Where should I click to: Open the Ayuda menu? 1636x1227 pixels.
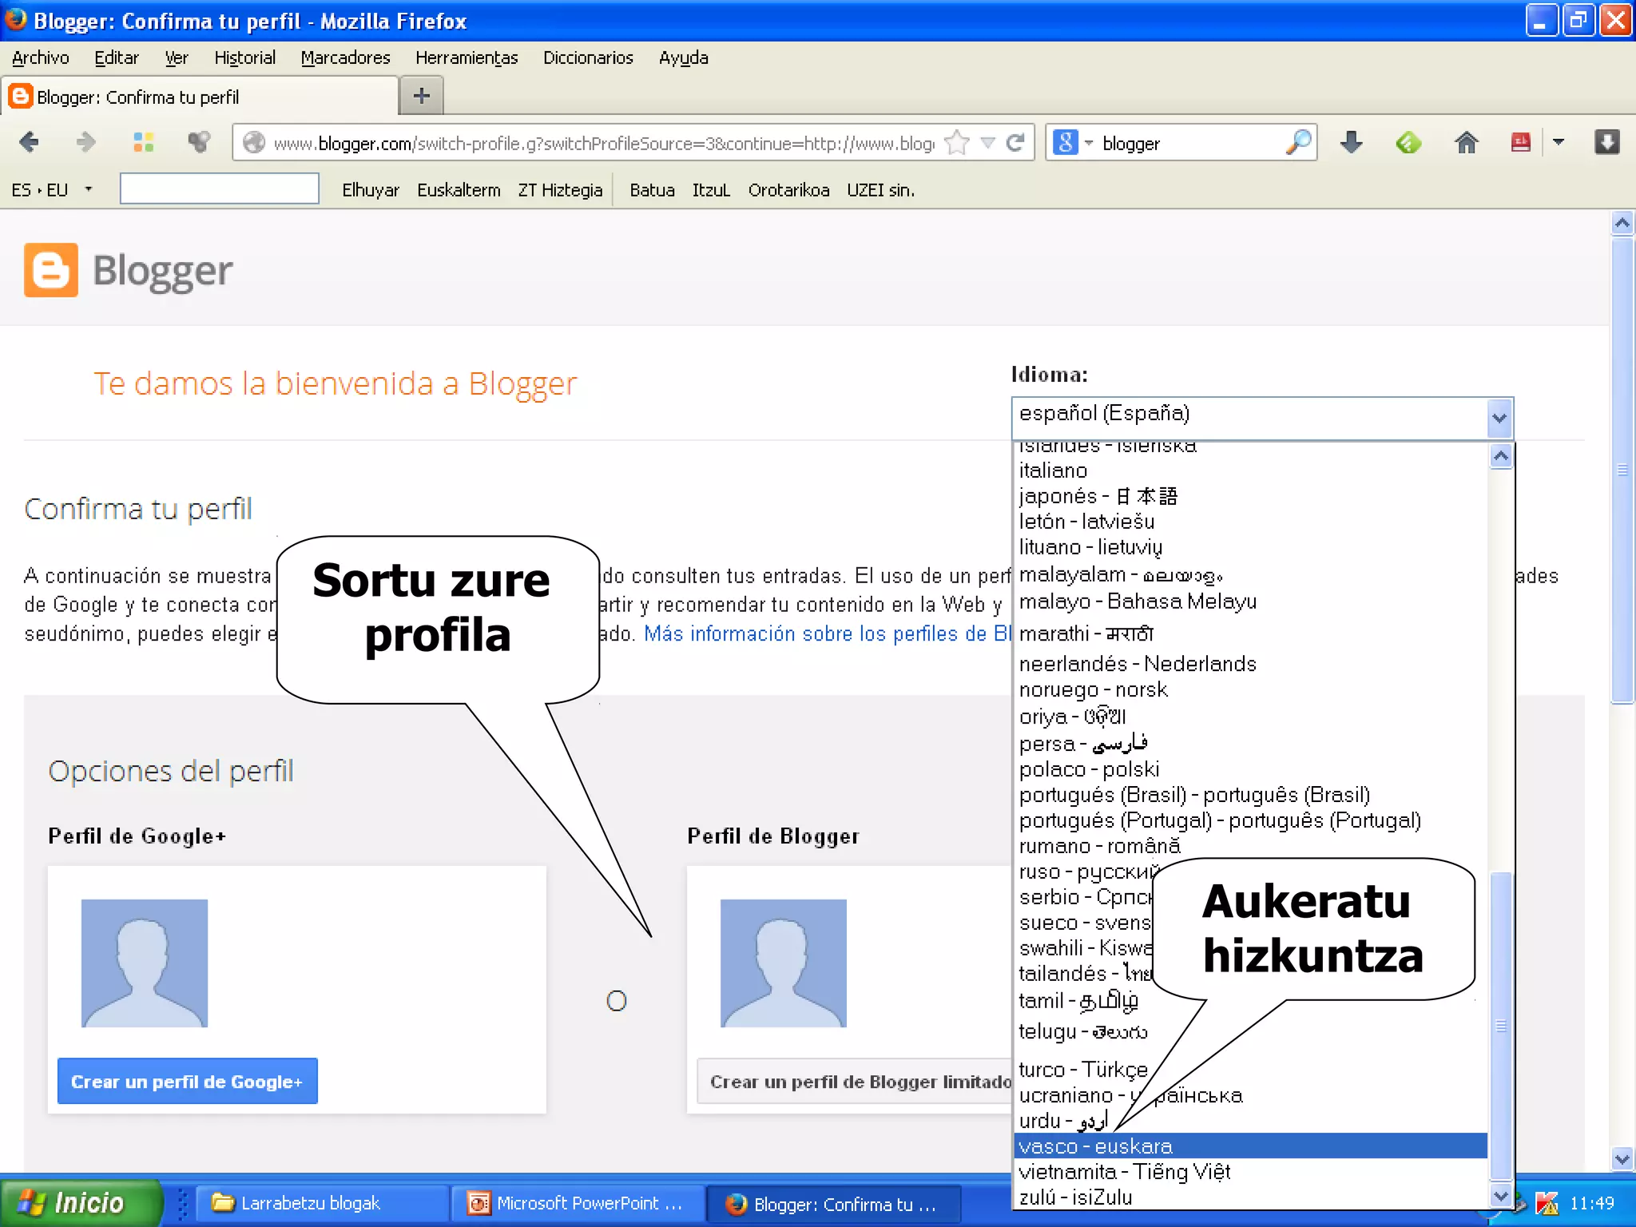tap(684, 58)
